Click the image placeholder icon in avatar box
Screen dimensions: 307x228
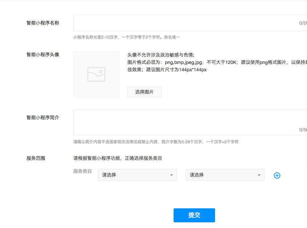pos(96,74)
